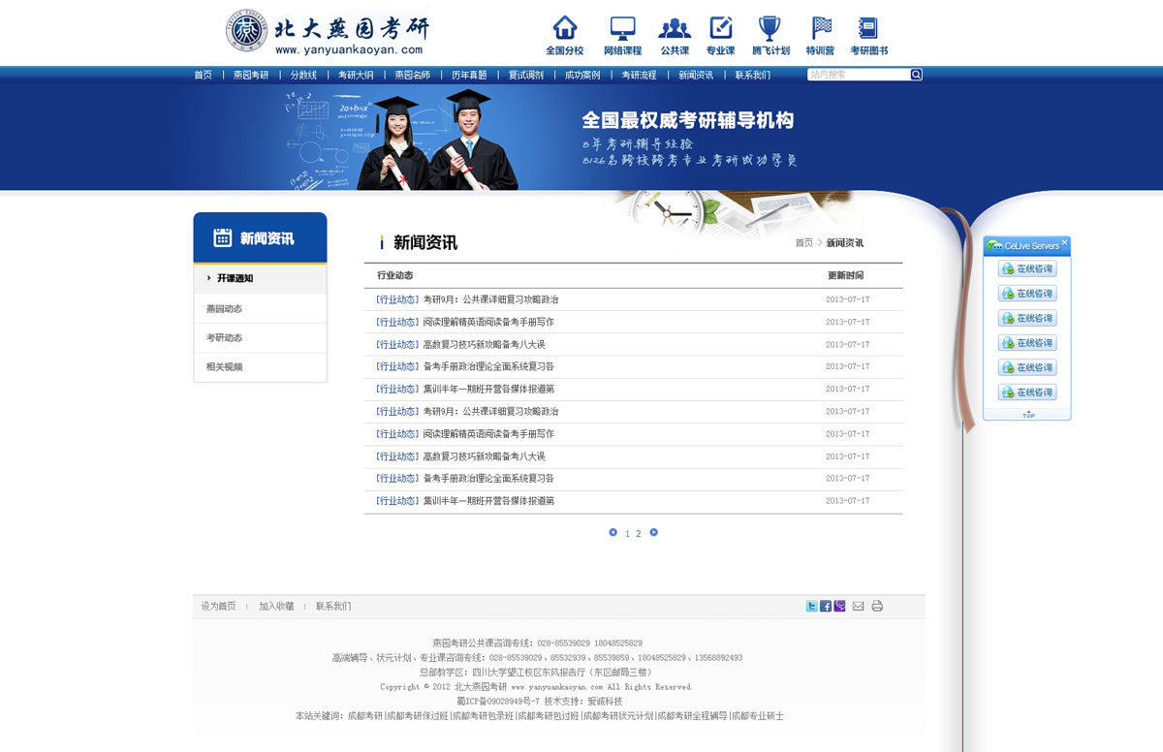Click the first 在线咨询 button
This screenshot has width=1163, height=752.
point(1027,268)
